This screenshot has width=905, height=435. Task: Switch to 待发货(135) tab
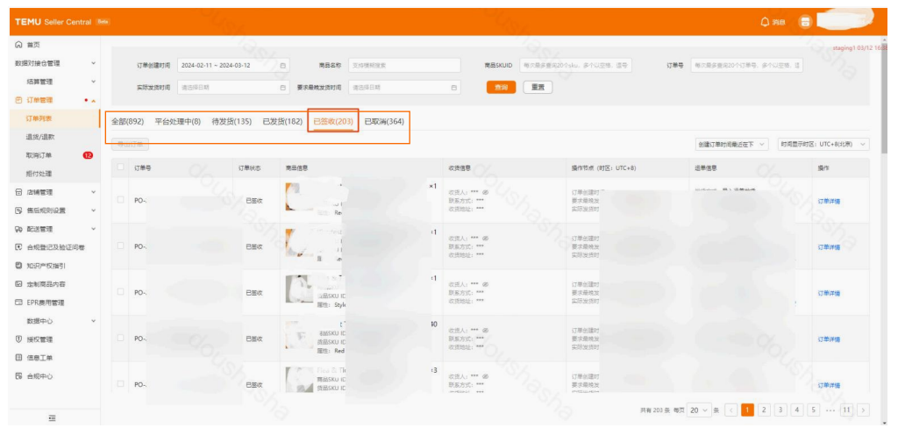coord(232,122)
